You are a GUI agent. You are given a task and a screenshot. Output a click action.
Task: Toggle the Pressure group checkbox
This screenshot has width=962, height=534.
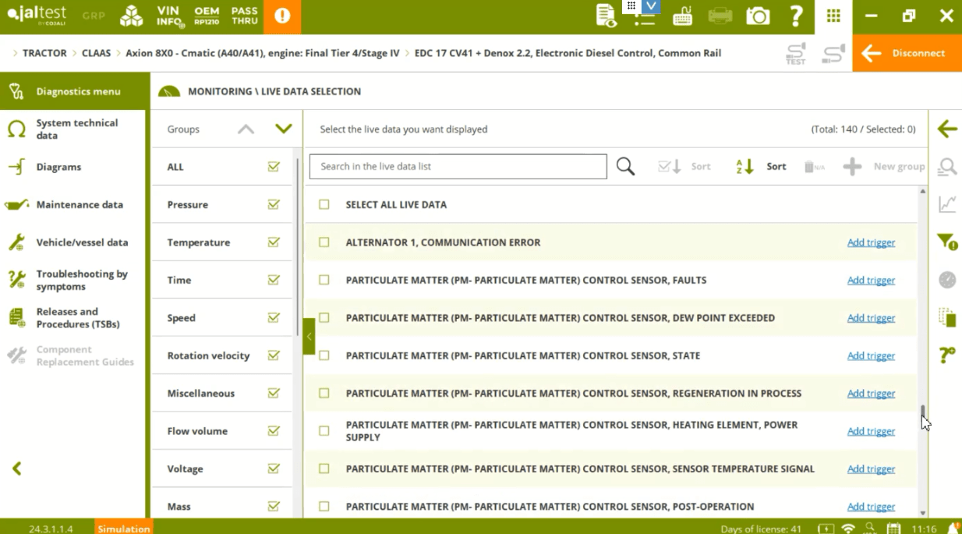coord(274,204)
